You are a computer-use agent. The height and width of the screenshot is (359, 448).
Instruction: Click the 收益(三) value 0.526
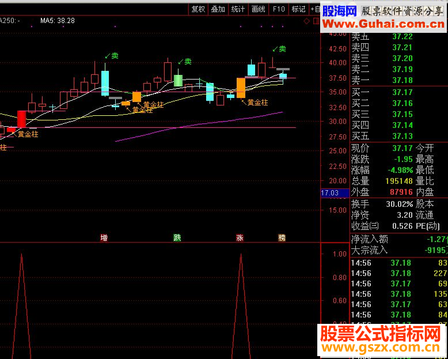point(403,226)
